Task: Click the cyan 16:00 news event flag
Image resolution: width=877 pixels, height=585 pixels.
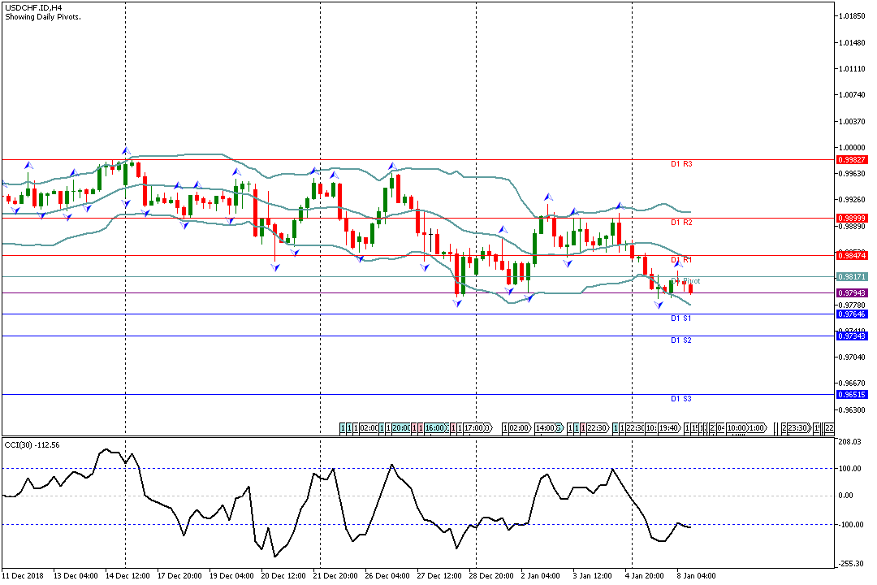Action: click(x=435, y=427)
